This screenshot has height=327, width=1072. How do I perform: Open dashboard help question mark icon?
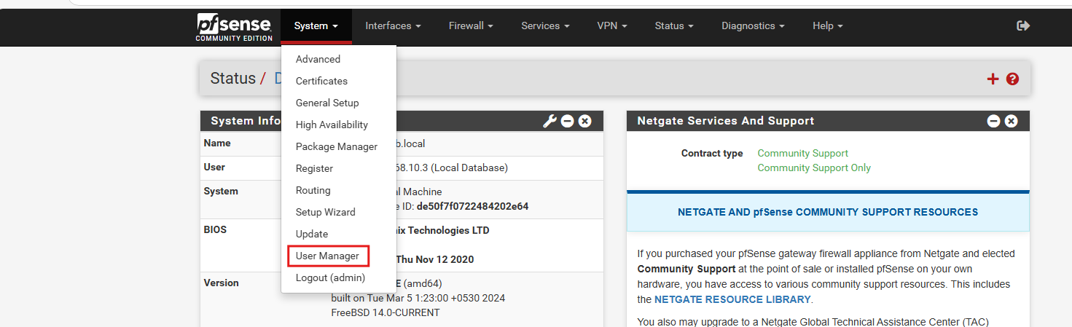click(1012, 79)
